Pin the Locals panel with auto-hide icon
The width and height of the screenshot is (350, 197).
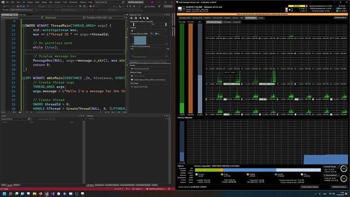(81, 116)
